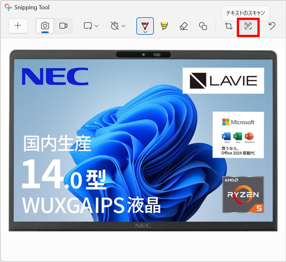
Task: Expand the delay timer dropdown chevron
Action: coord(124,26)
